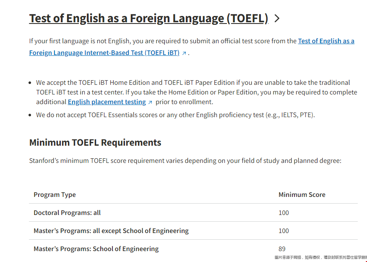Click the external-link icon after English placement testing
This screenshot has width=367, height=262.
pyautogui.click(x=150, y=102)
